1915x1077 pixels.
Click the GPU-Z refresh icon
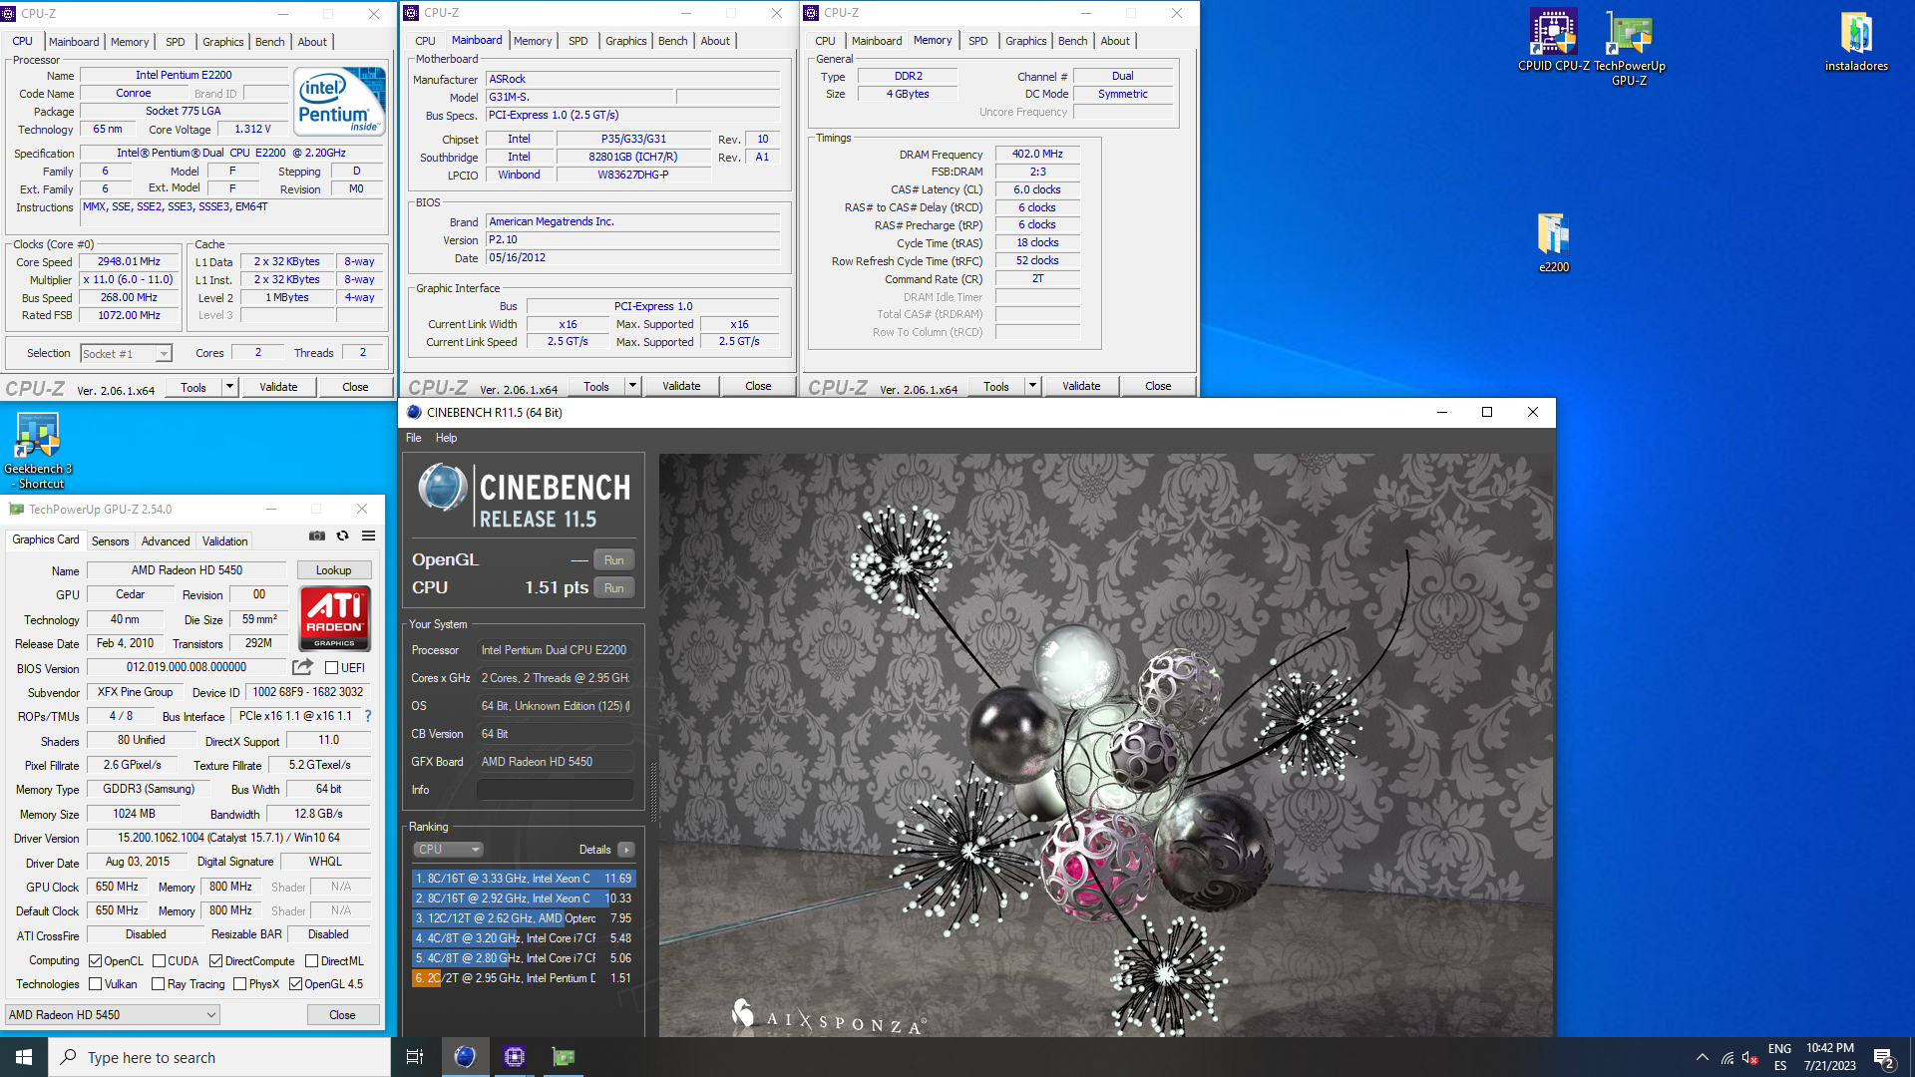343,536
